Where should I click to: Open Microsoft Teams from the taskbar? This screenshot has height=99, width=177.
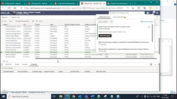tap(86, 97)
